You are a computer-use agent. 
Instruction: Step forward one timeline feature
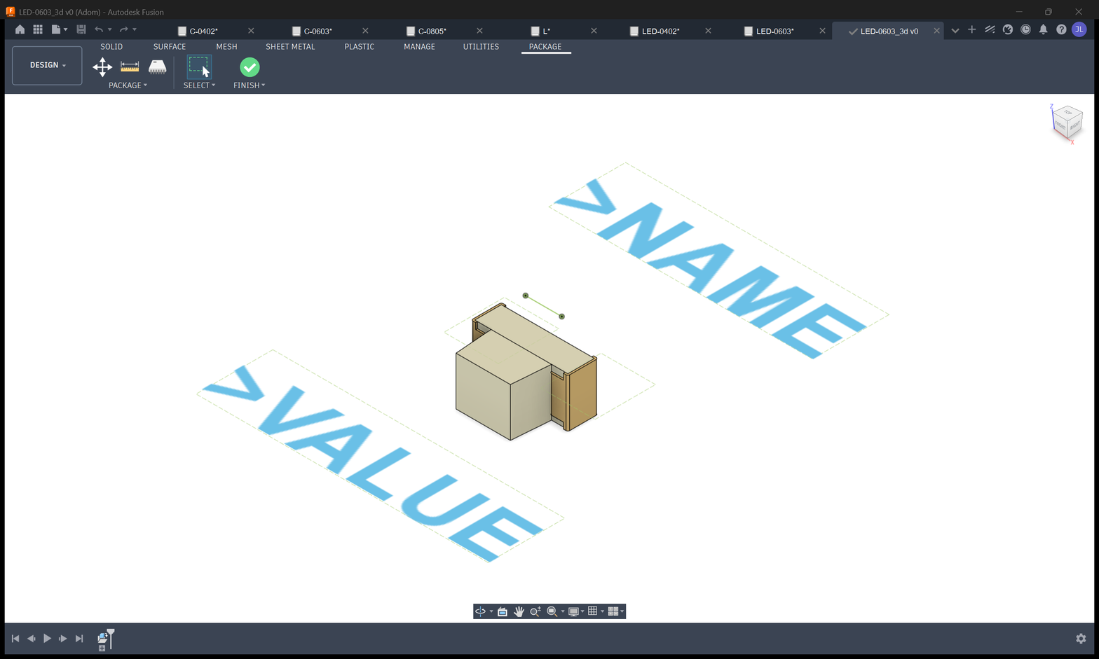click(63, 639)
